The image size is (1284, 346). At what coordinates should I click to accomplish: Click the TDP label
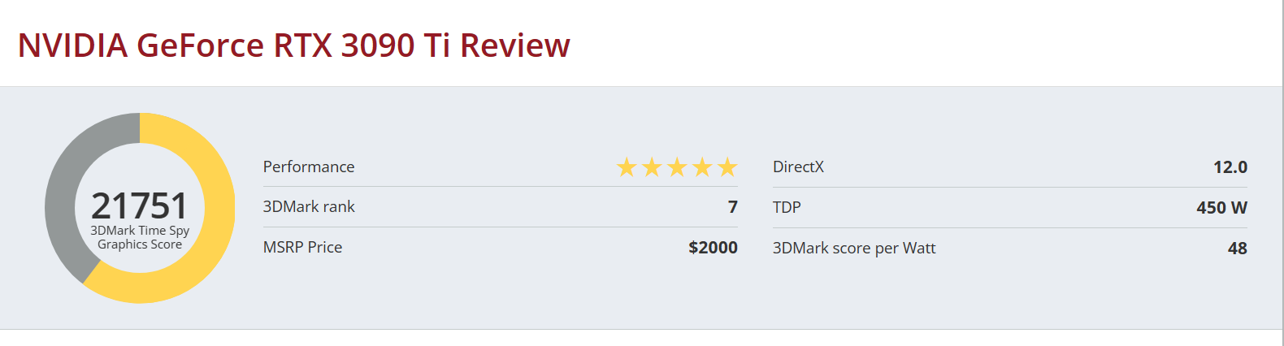pos(787,207)
